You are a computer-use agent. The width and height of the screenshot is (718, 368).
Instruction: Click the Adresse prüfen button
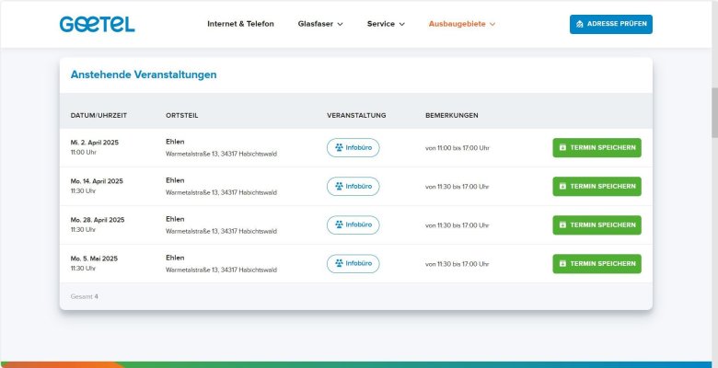[x=611, y=24]
